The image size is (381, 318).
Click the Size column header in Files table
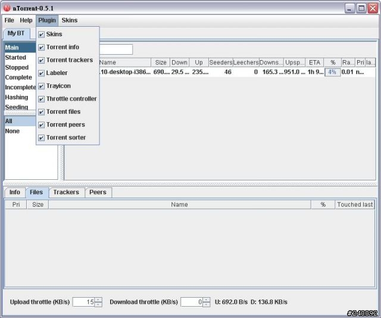coord(38,204)
